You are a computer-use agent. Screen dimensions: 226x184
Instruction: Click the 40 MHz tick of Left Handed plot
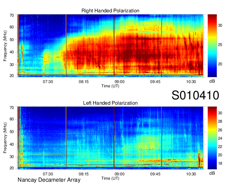click(12, 144)
